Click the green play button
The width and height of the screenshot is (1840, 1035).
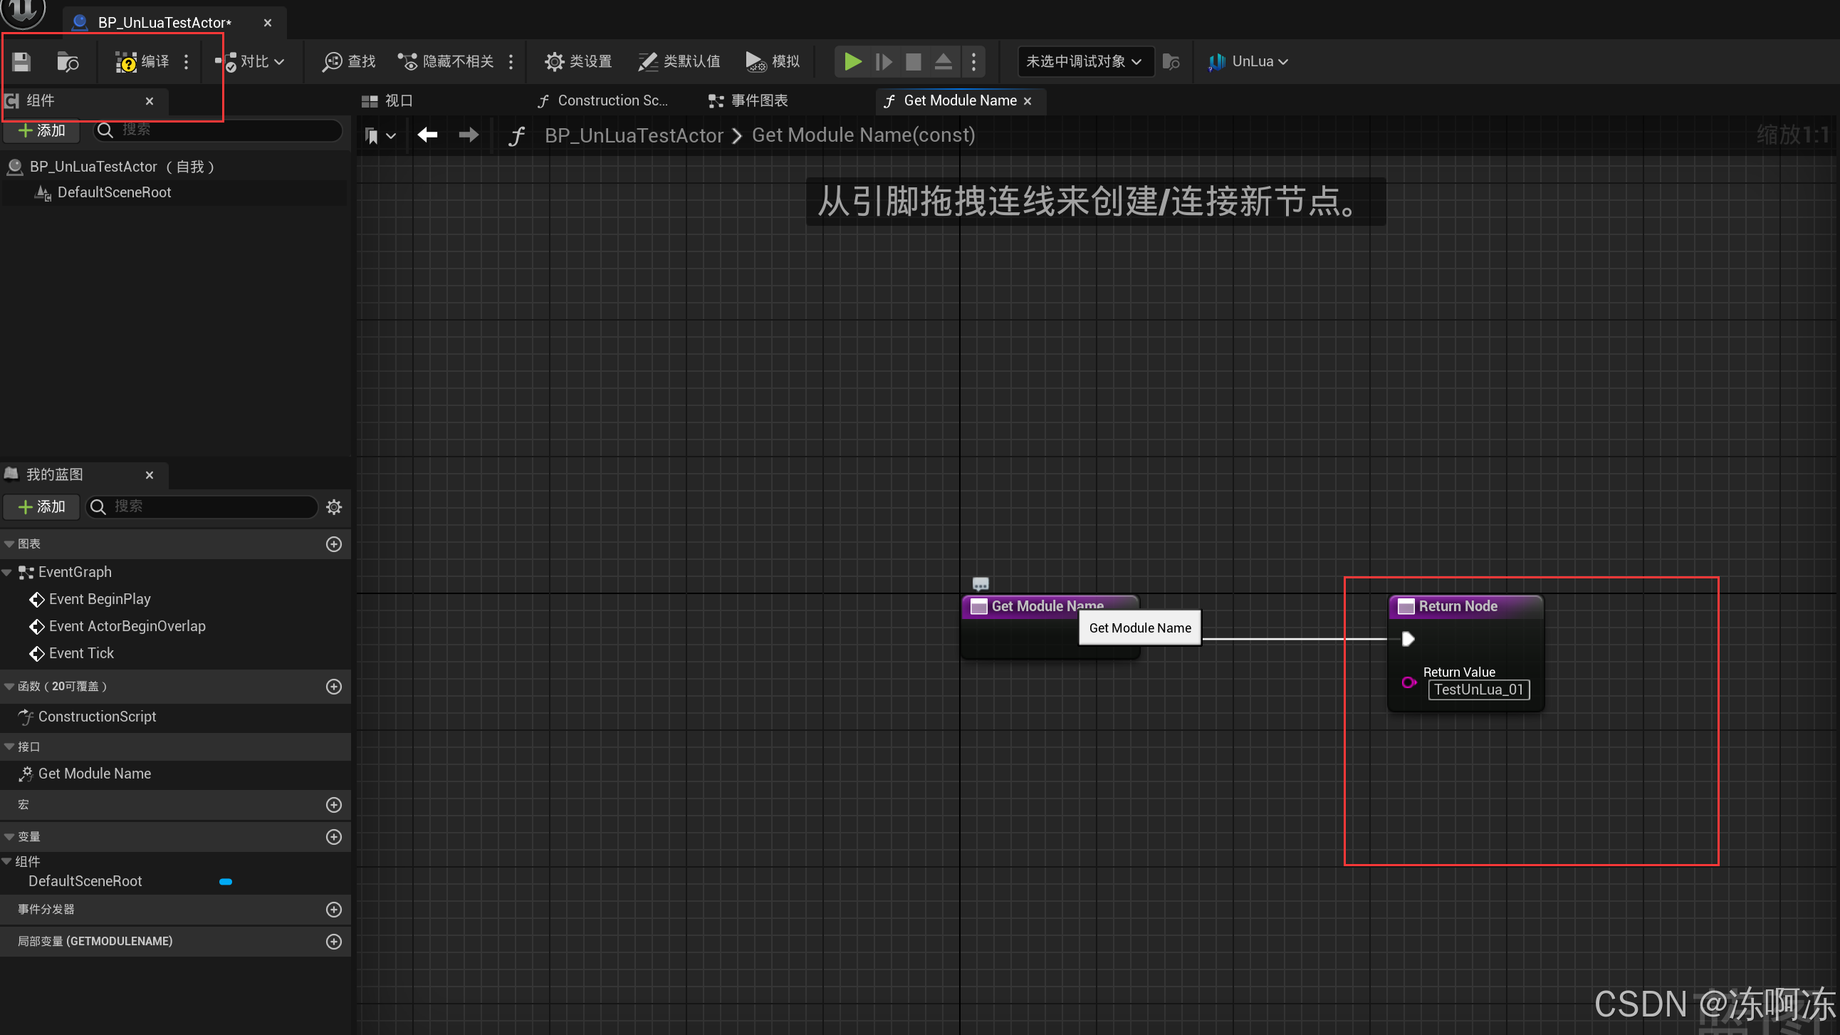point(852,61)
